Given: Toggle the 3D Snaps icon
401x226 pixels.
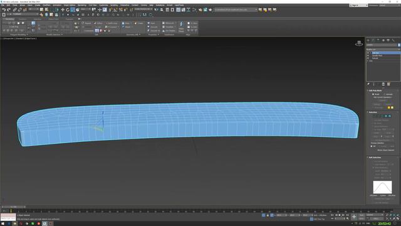Looking at the screenshot, I should coord(110,10).
